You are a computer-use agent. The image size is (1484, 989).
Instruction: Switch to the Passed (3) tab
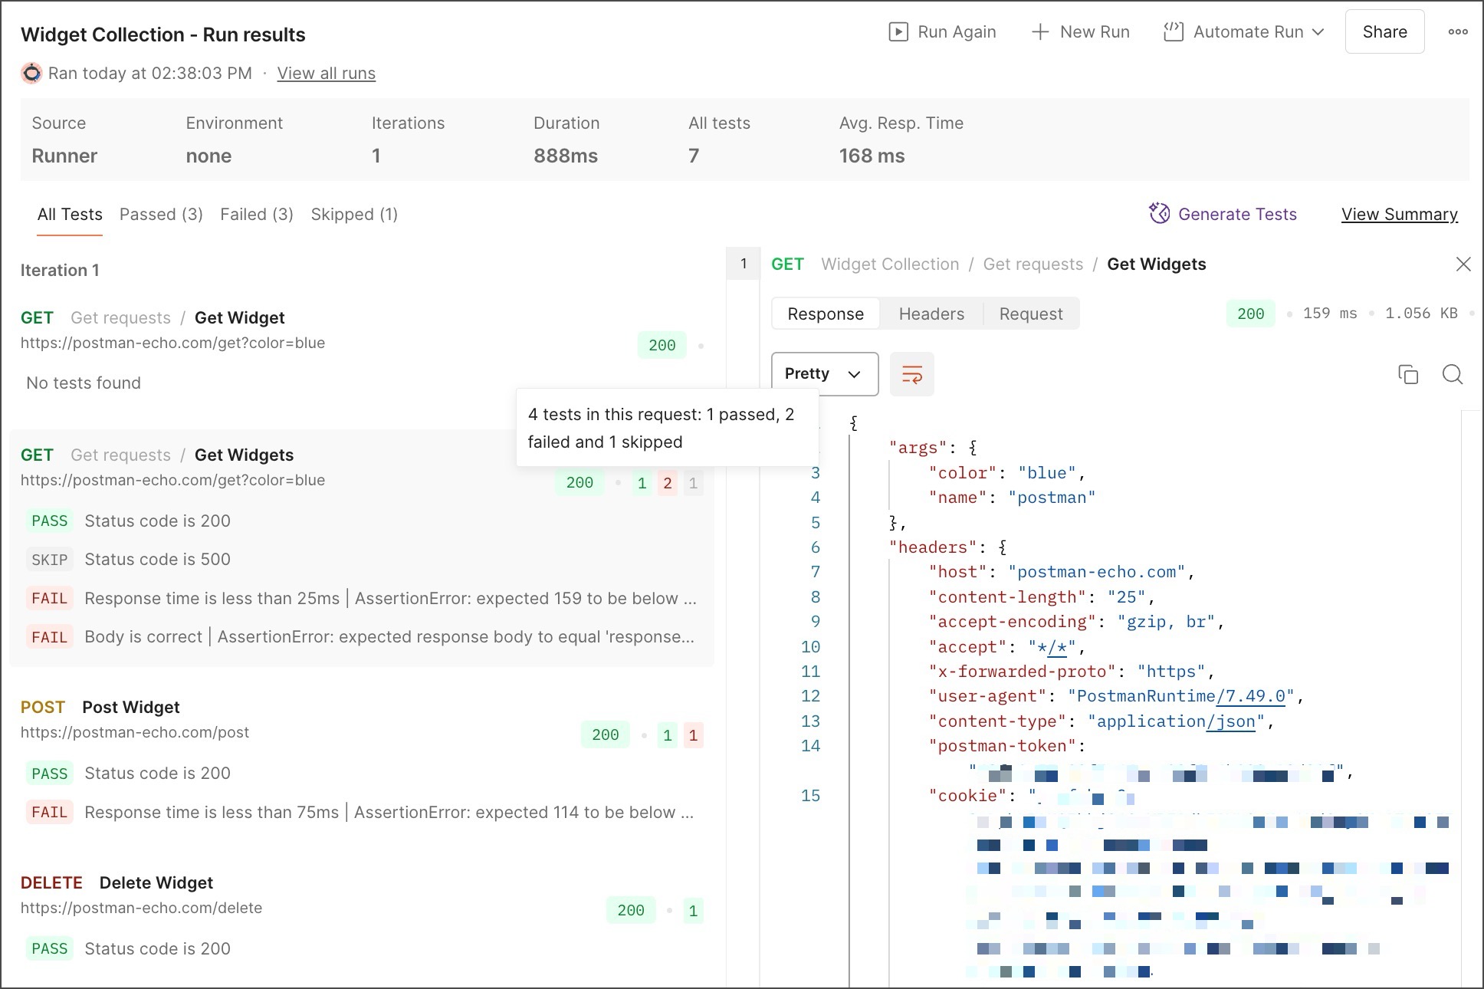[161, 215]
